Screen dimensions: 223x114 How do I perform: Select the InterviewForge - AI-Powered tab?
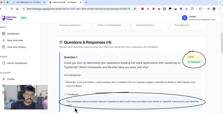click(65, 2)
